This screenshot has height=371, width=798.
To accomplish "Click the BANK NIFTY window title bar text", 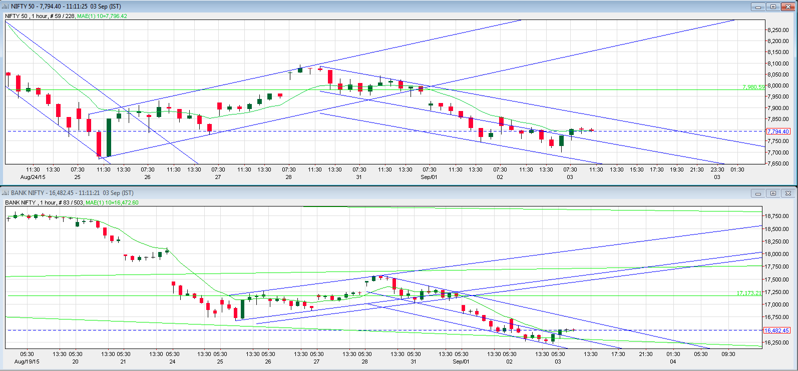I will pyautogui.click(x=72, y=193).
